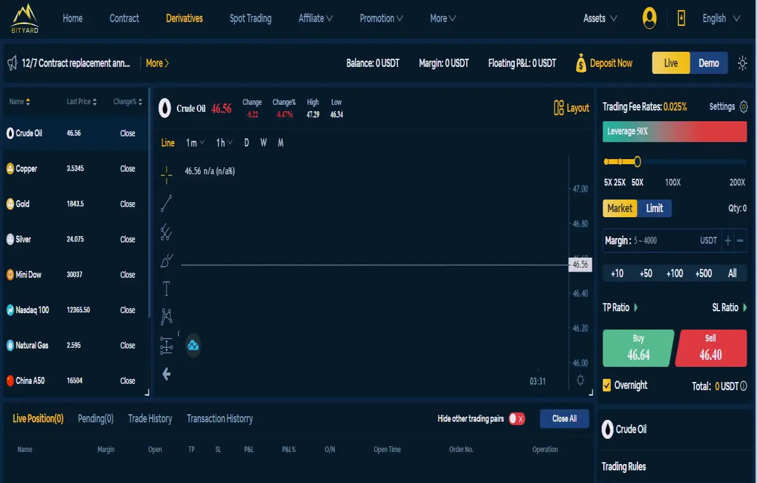Open the Affiliate dropdown menu
This screenshot has width=758, height=483.
pyautogui.click(x=316, y=18)
